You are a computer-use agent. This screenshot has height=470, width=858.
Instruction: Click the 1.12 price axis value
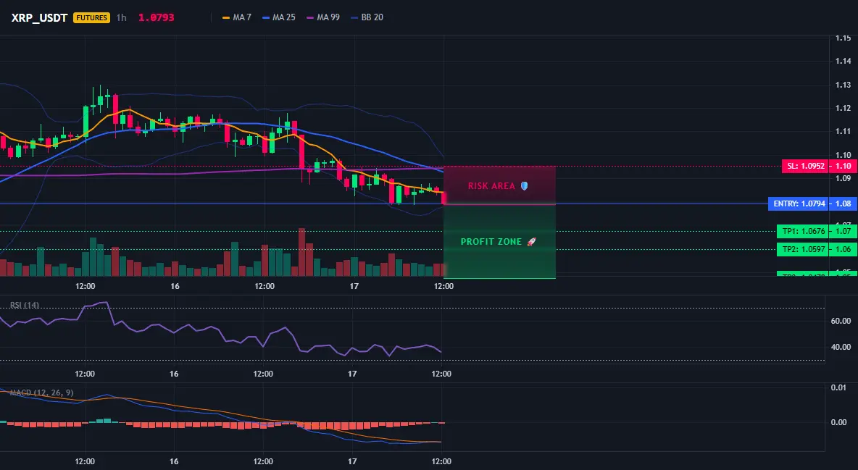pyautogui.click(x=844, y=109)
